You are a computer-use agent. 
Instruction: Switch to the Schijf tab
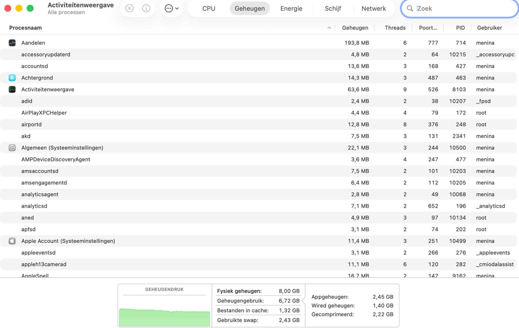click(333, 8)
